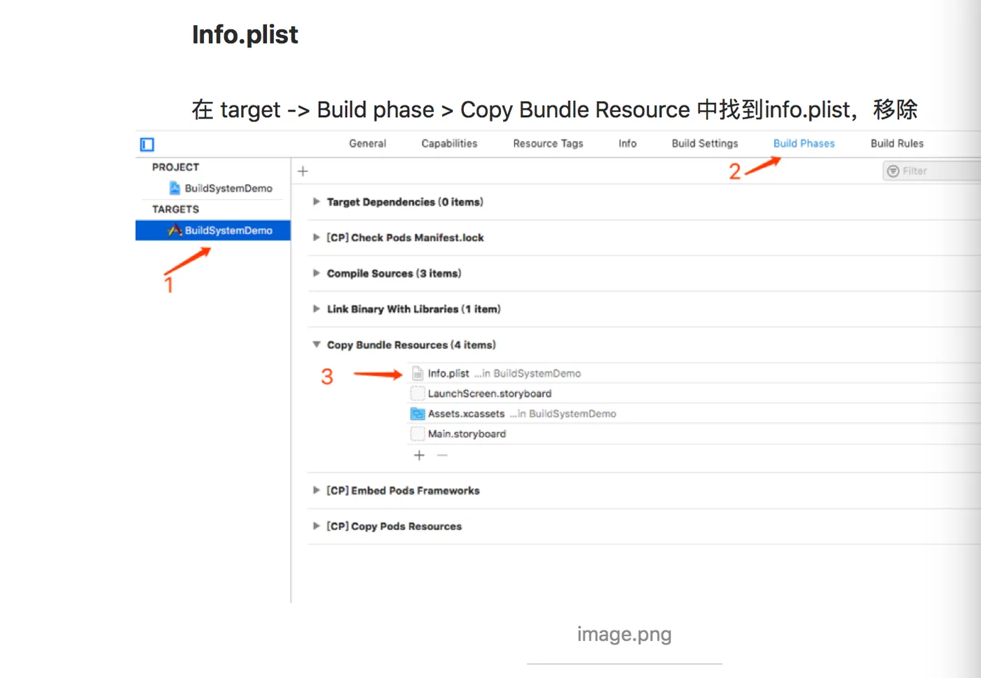The image size is (981, 678).
Task: Collapse the Copy Bundle Resources section
Action: point(317,345)
